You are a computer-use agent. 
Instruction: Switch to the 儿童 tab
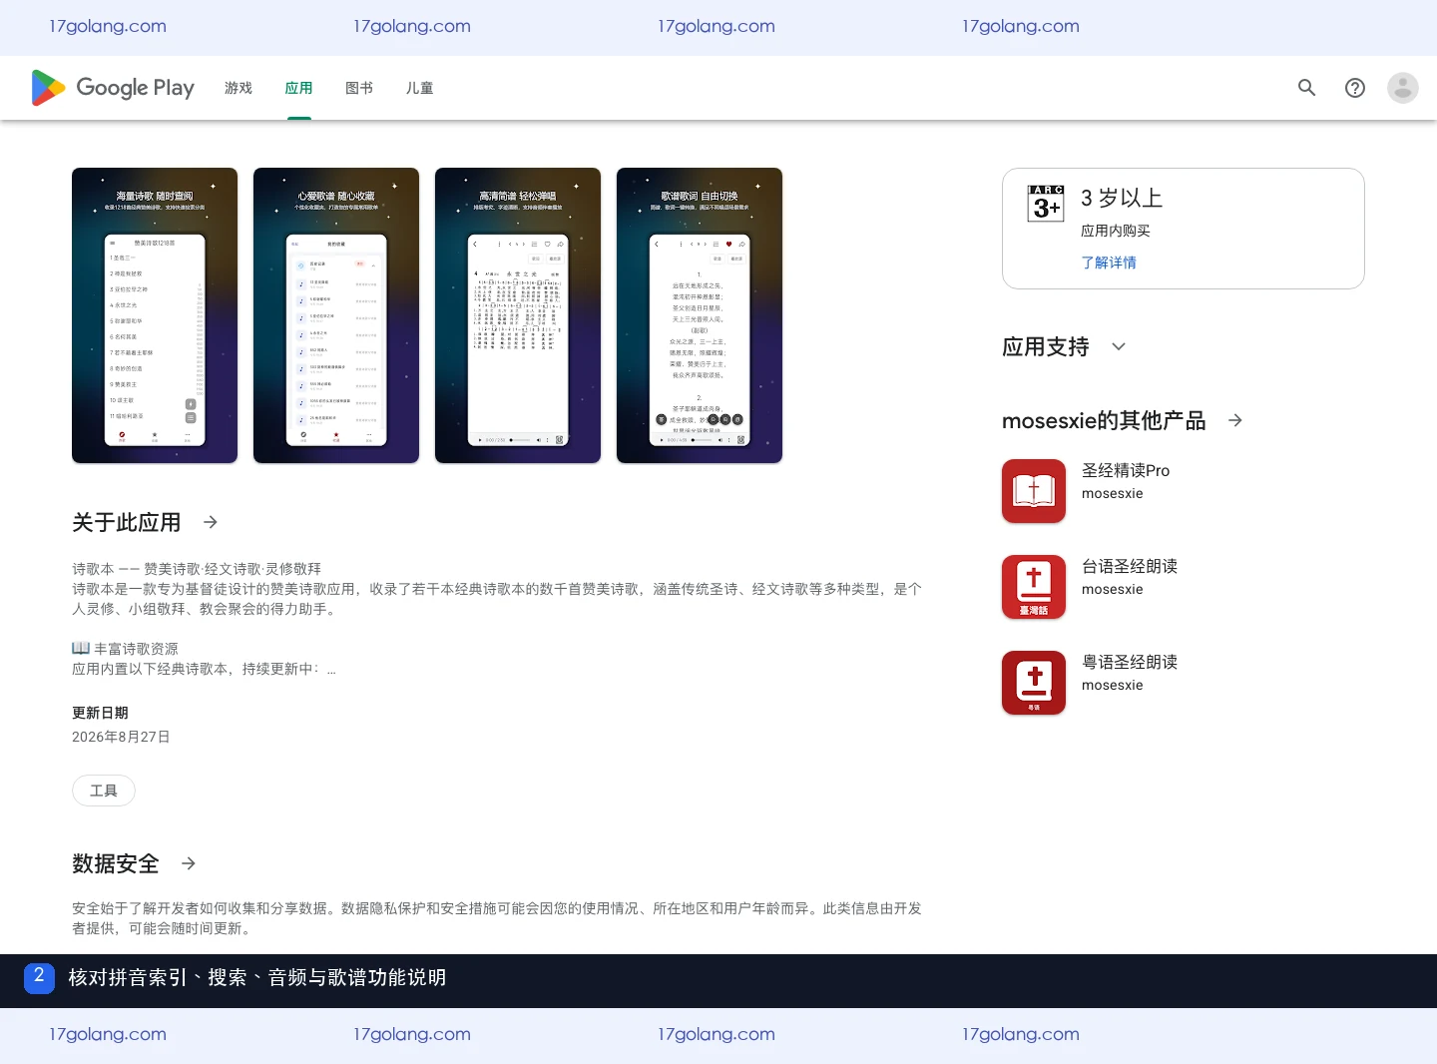(419, 88)
